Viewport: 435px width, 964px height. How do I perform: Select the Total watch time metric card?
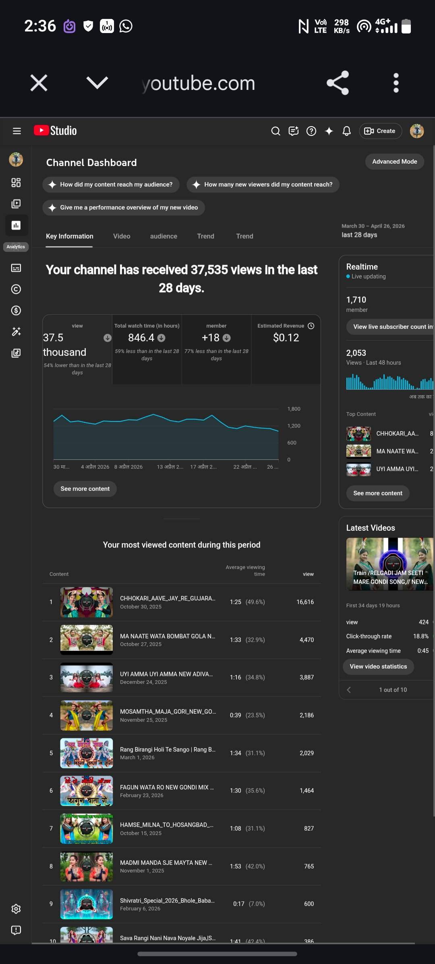pos(147,349)
